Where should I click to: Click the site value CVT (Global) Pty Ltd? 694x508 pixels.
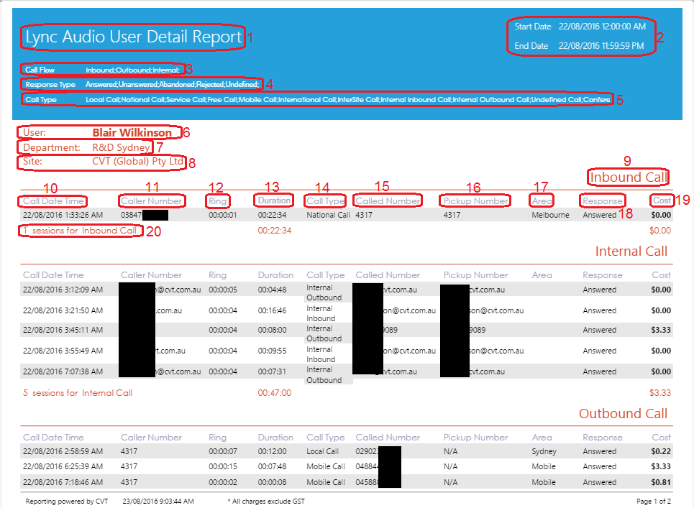pos(137,162)
